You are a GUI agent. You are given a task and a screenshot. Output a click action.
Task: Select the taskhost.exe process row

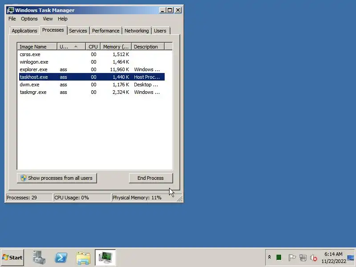coord(92,77)
